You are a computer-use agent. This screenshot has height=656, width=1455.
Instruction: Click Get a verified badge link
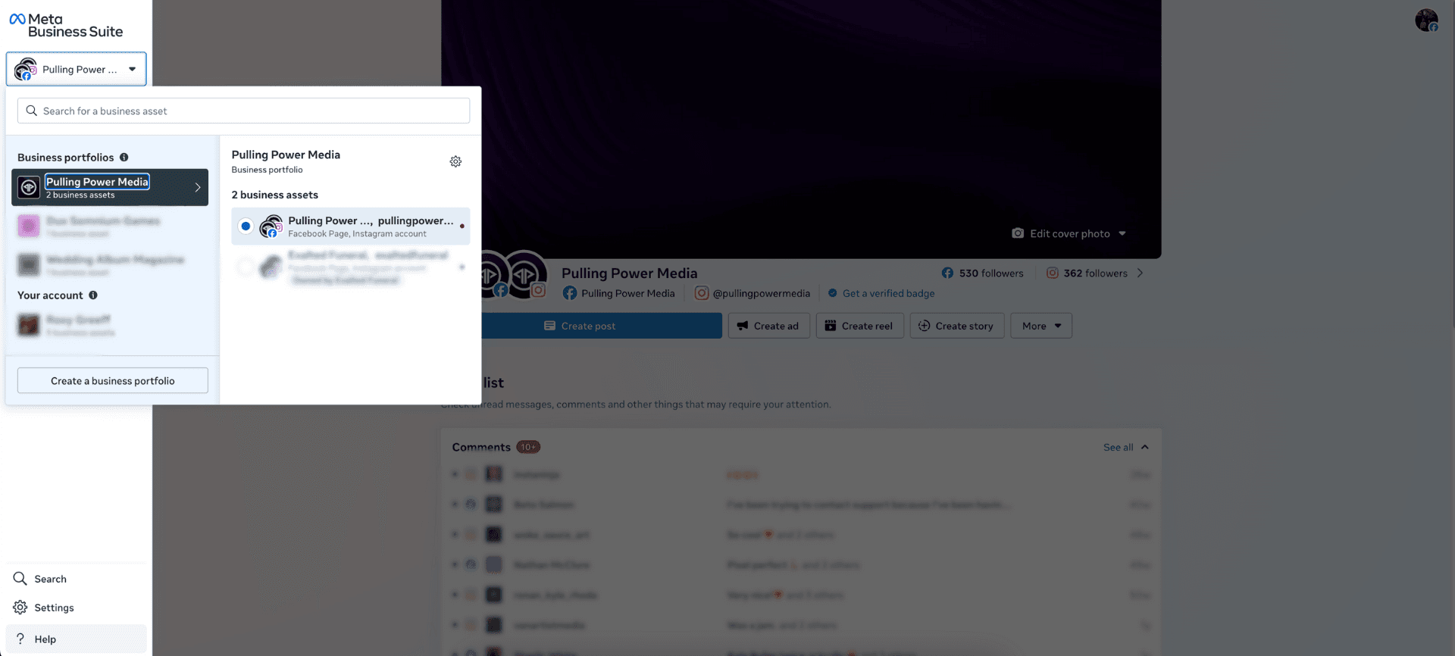pyautogui.click(x=889, y=293)
